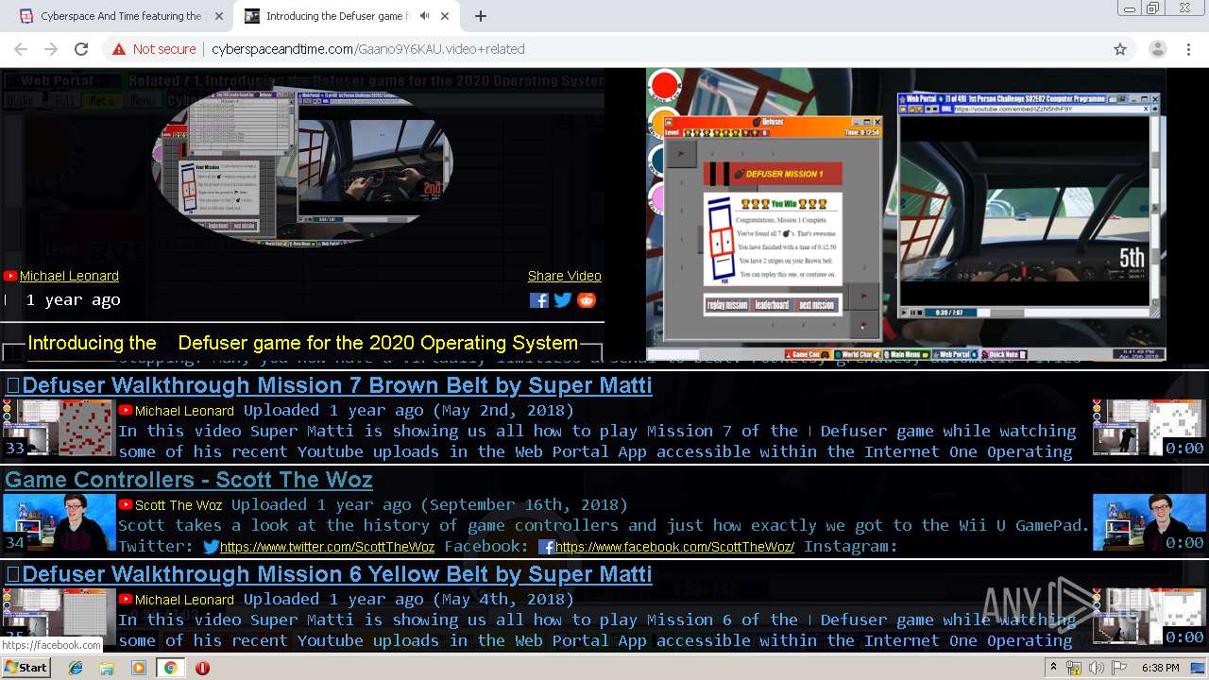
Task: Click the YouTube icon beside Scott The Woz
Action: coord(126,505)
